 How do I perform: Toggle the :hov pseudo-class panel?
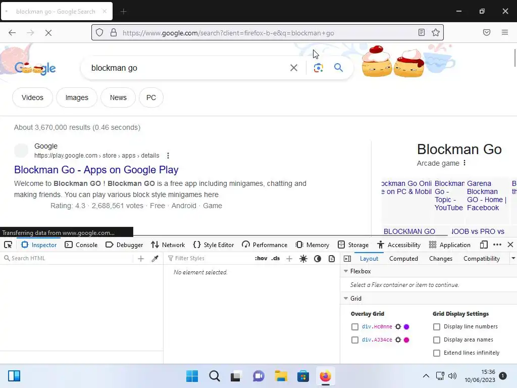(261, 258)
